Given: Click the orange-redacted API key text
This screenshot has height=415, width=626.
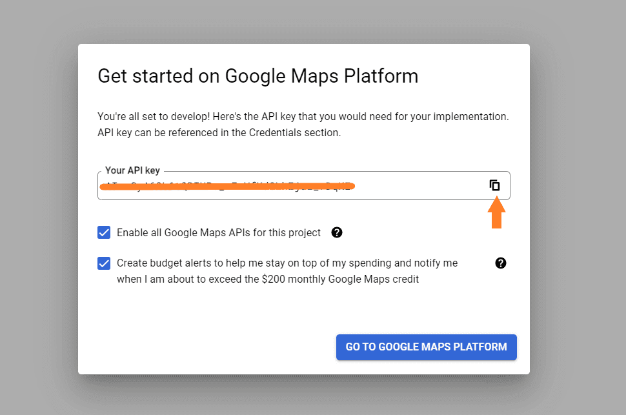Looking at the screenshot, I should tap(227, 186).
